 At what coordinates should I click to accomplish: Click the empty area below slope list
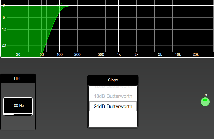(113, 119)
